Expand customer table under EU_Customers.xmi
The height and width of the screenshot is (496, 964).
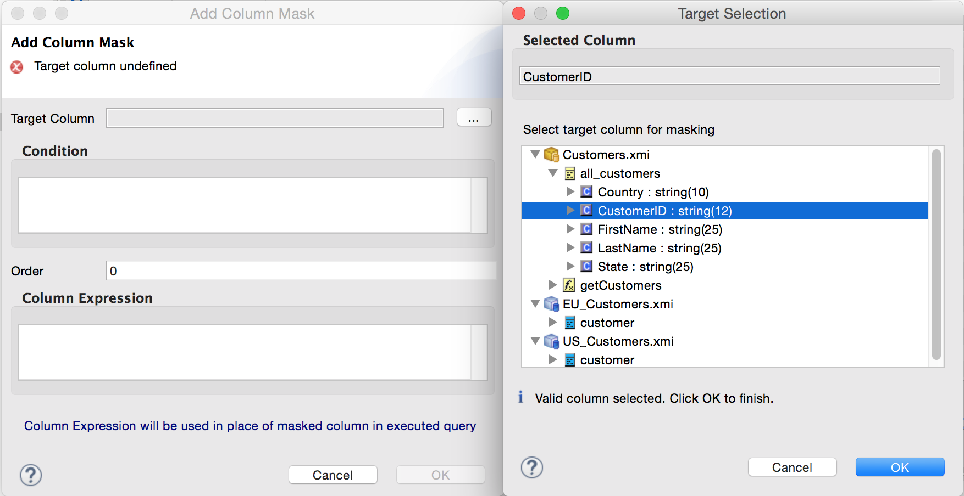coord(553,323)
